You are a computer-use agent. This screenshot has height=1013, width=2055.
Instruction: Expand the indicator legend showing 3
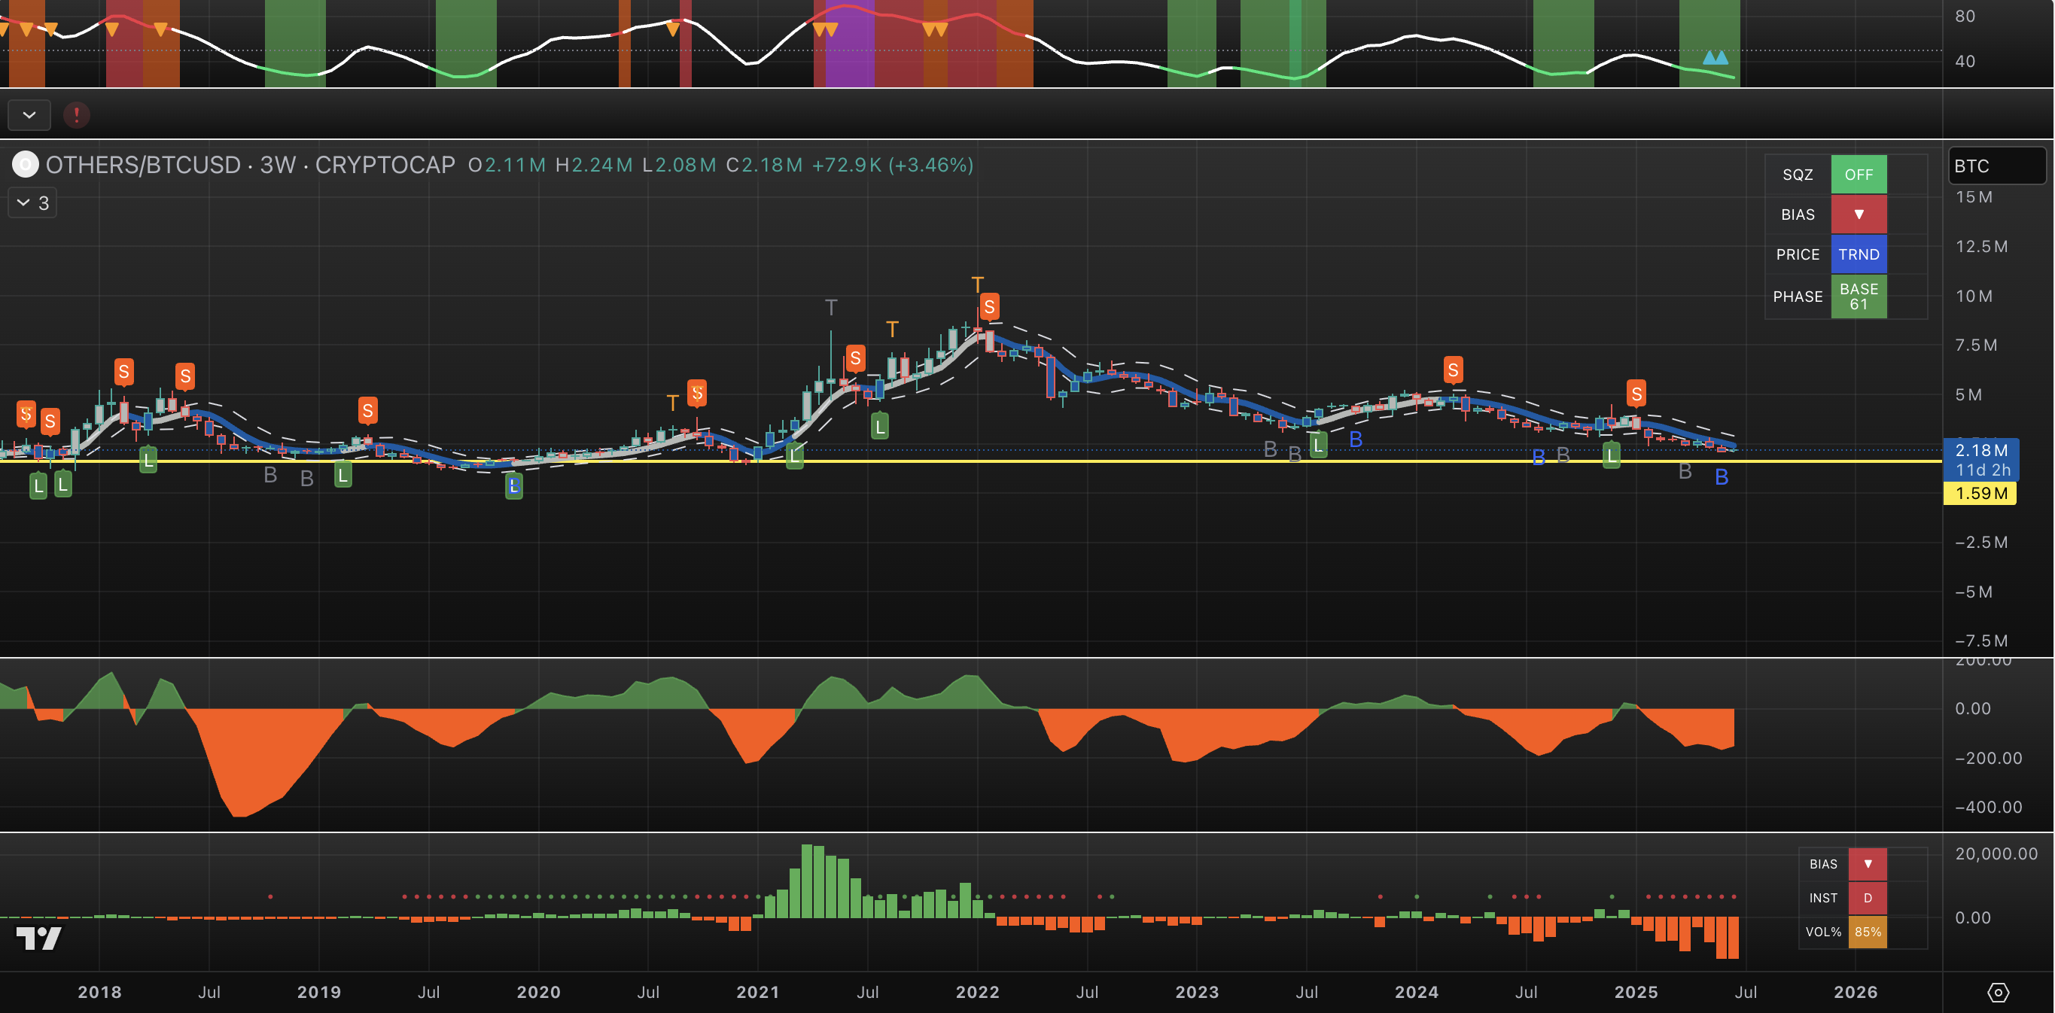point(32,203)
